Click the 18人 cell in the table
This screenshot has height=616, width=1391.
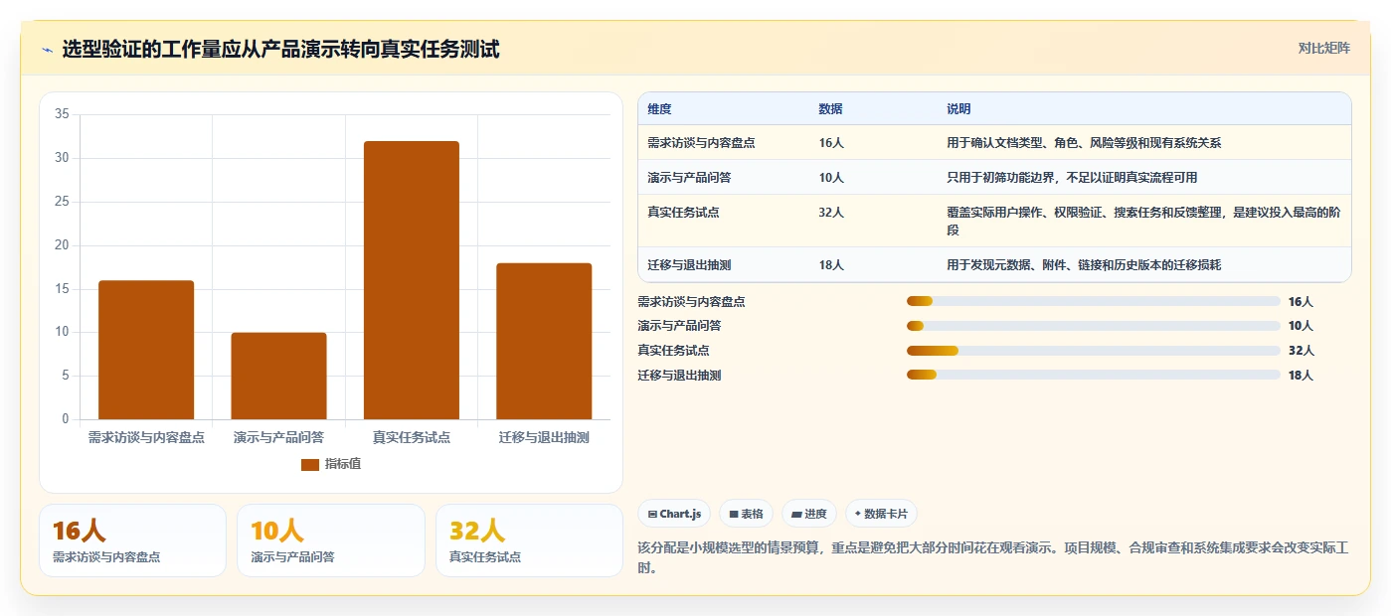pos(831,265)
